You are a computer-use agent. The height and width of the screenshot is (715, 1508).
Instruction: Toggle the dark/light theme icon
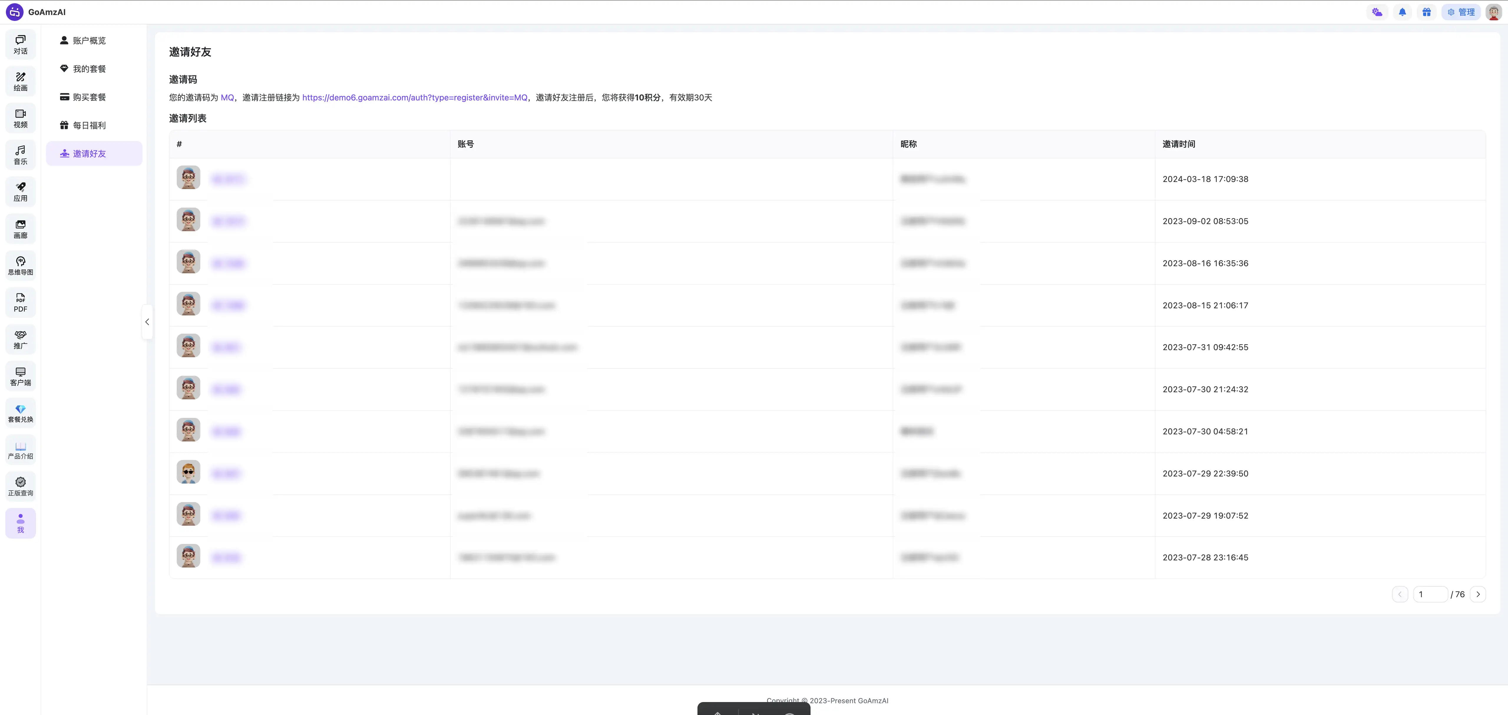coord(1377,12)
